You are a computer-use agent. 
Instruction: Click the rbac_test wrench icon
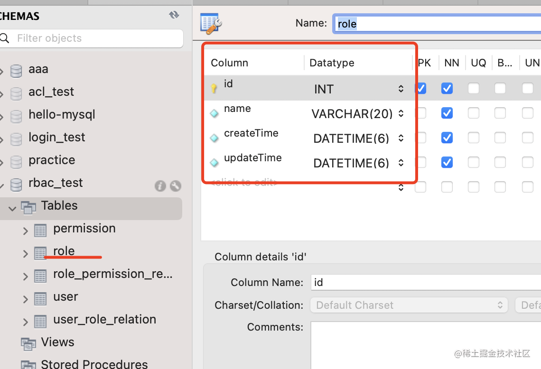175,186
